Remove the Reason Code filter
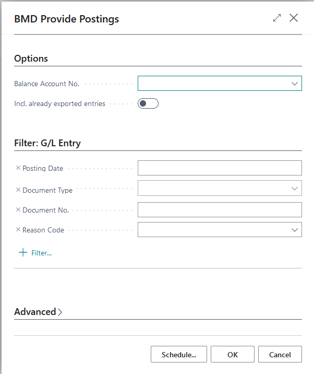This screenshot has height=374, width=314. [18, 230]
